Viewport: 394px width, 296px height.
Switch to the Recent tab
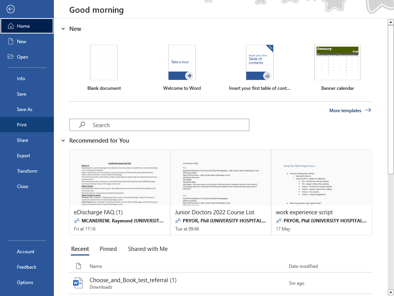point(80,249)
